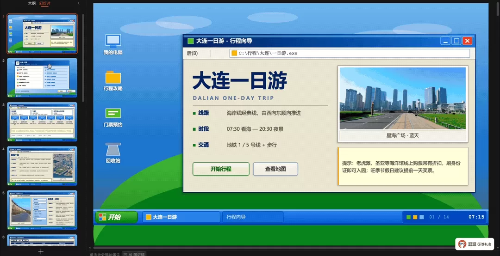500x256 pixels.
Task: Click the yellow 提示 tip box text
Action: pos(401,167)
